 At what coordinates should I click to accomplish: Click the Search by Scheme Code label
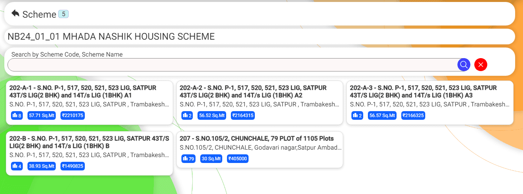[67, 55]
